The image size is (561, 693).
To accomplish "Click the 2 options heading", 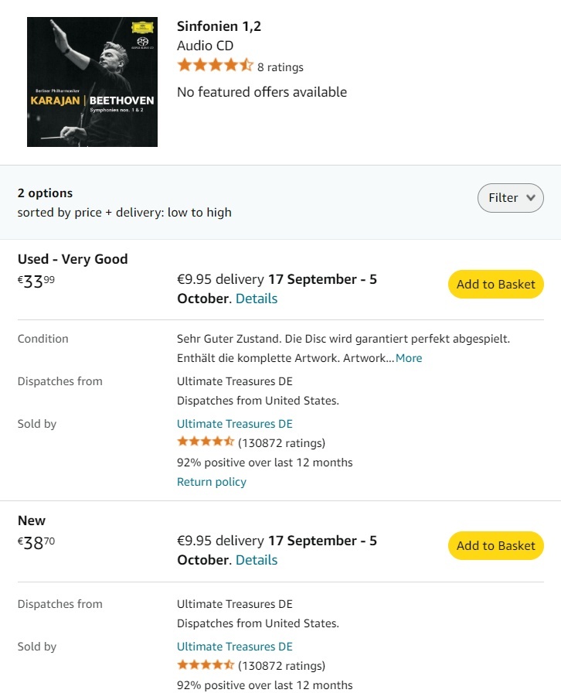I will tap(45, 193).
